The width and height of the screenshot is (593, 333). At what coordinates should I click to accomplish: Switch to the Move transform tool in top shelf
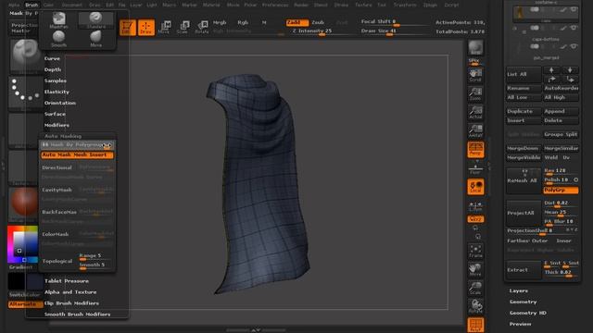click(x=165, y=28)
